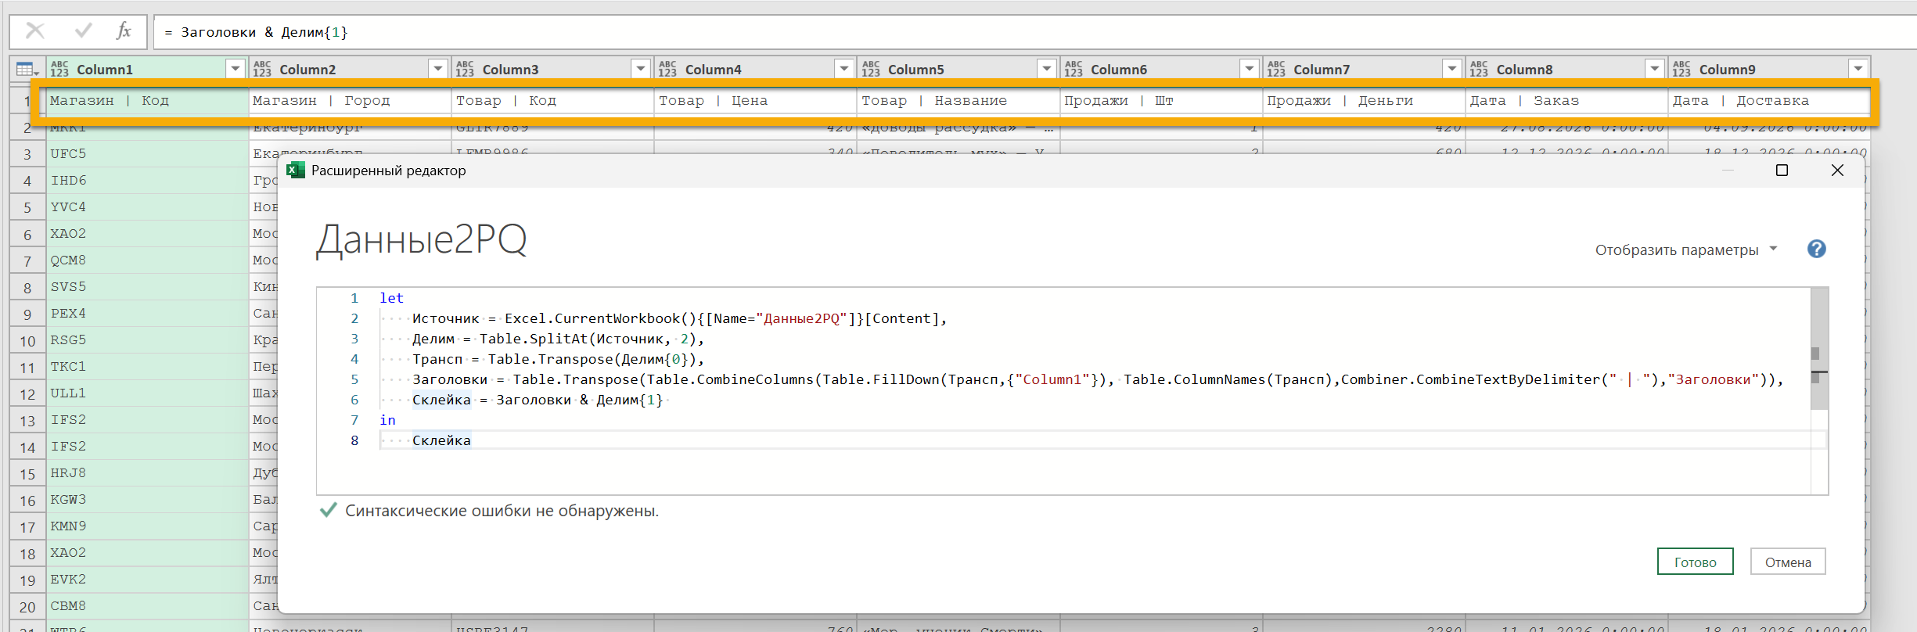Image resolution: width=1917 pixels, height=632 pixels.
Task: Click Column6 data type icon
Action: (x=1074, y=69)
